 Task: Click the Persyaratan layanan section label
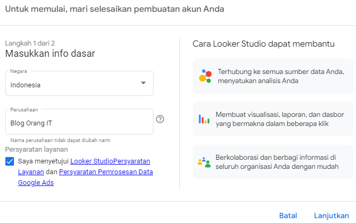coord(37,150)
